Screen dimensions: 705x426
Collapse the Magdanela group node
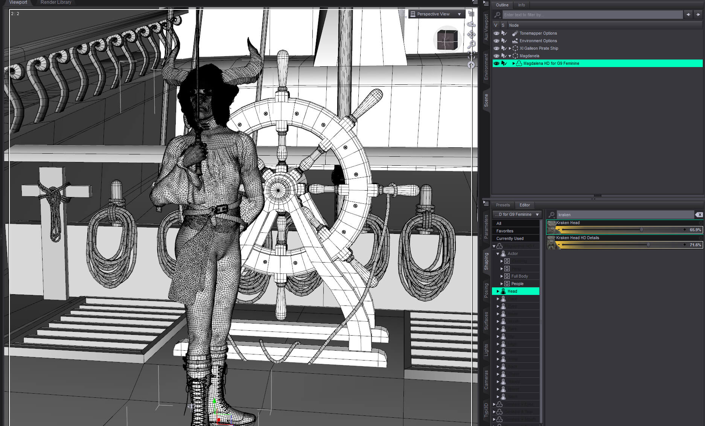pos(510,56)
